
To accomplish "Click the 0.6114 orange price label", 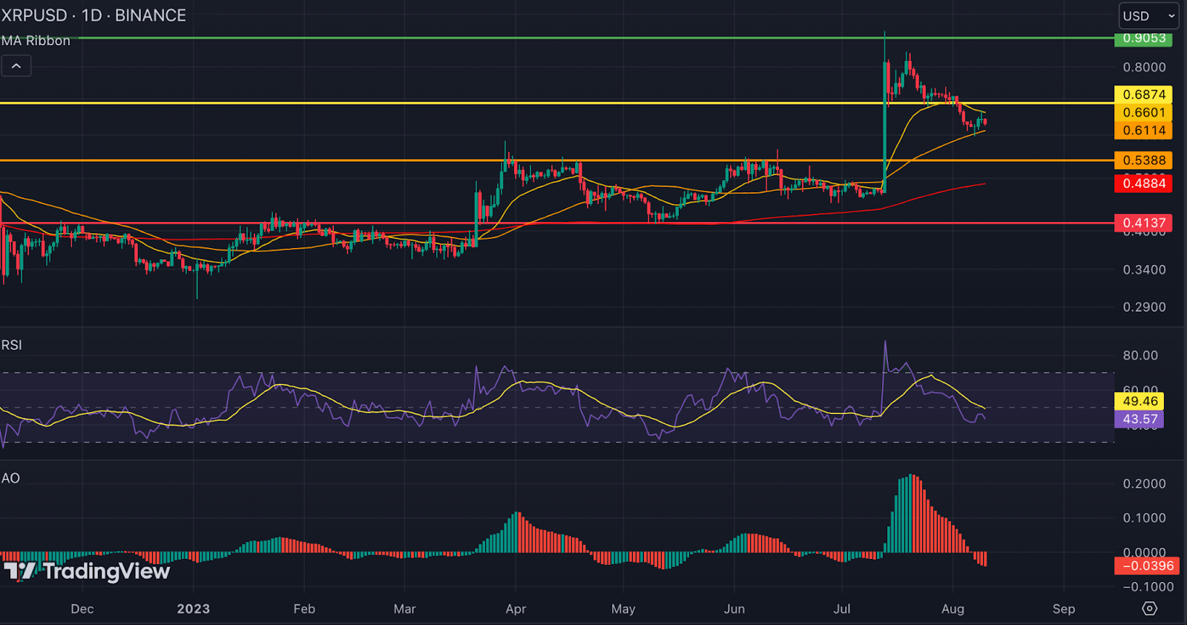I will [x=1143, y=131].
